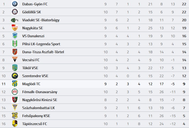Open the Pilisi LK-Legenda Sport team link

click(x=41, y=44)
